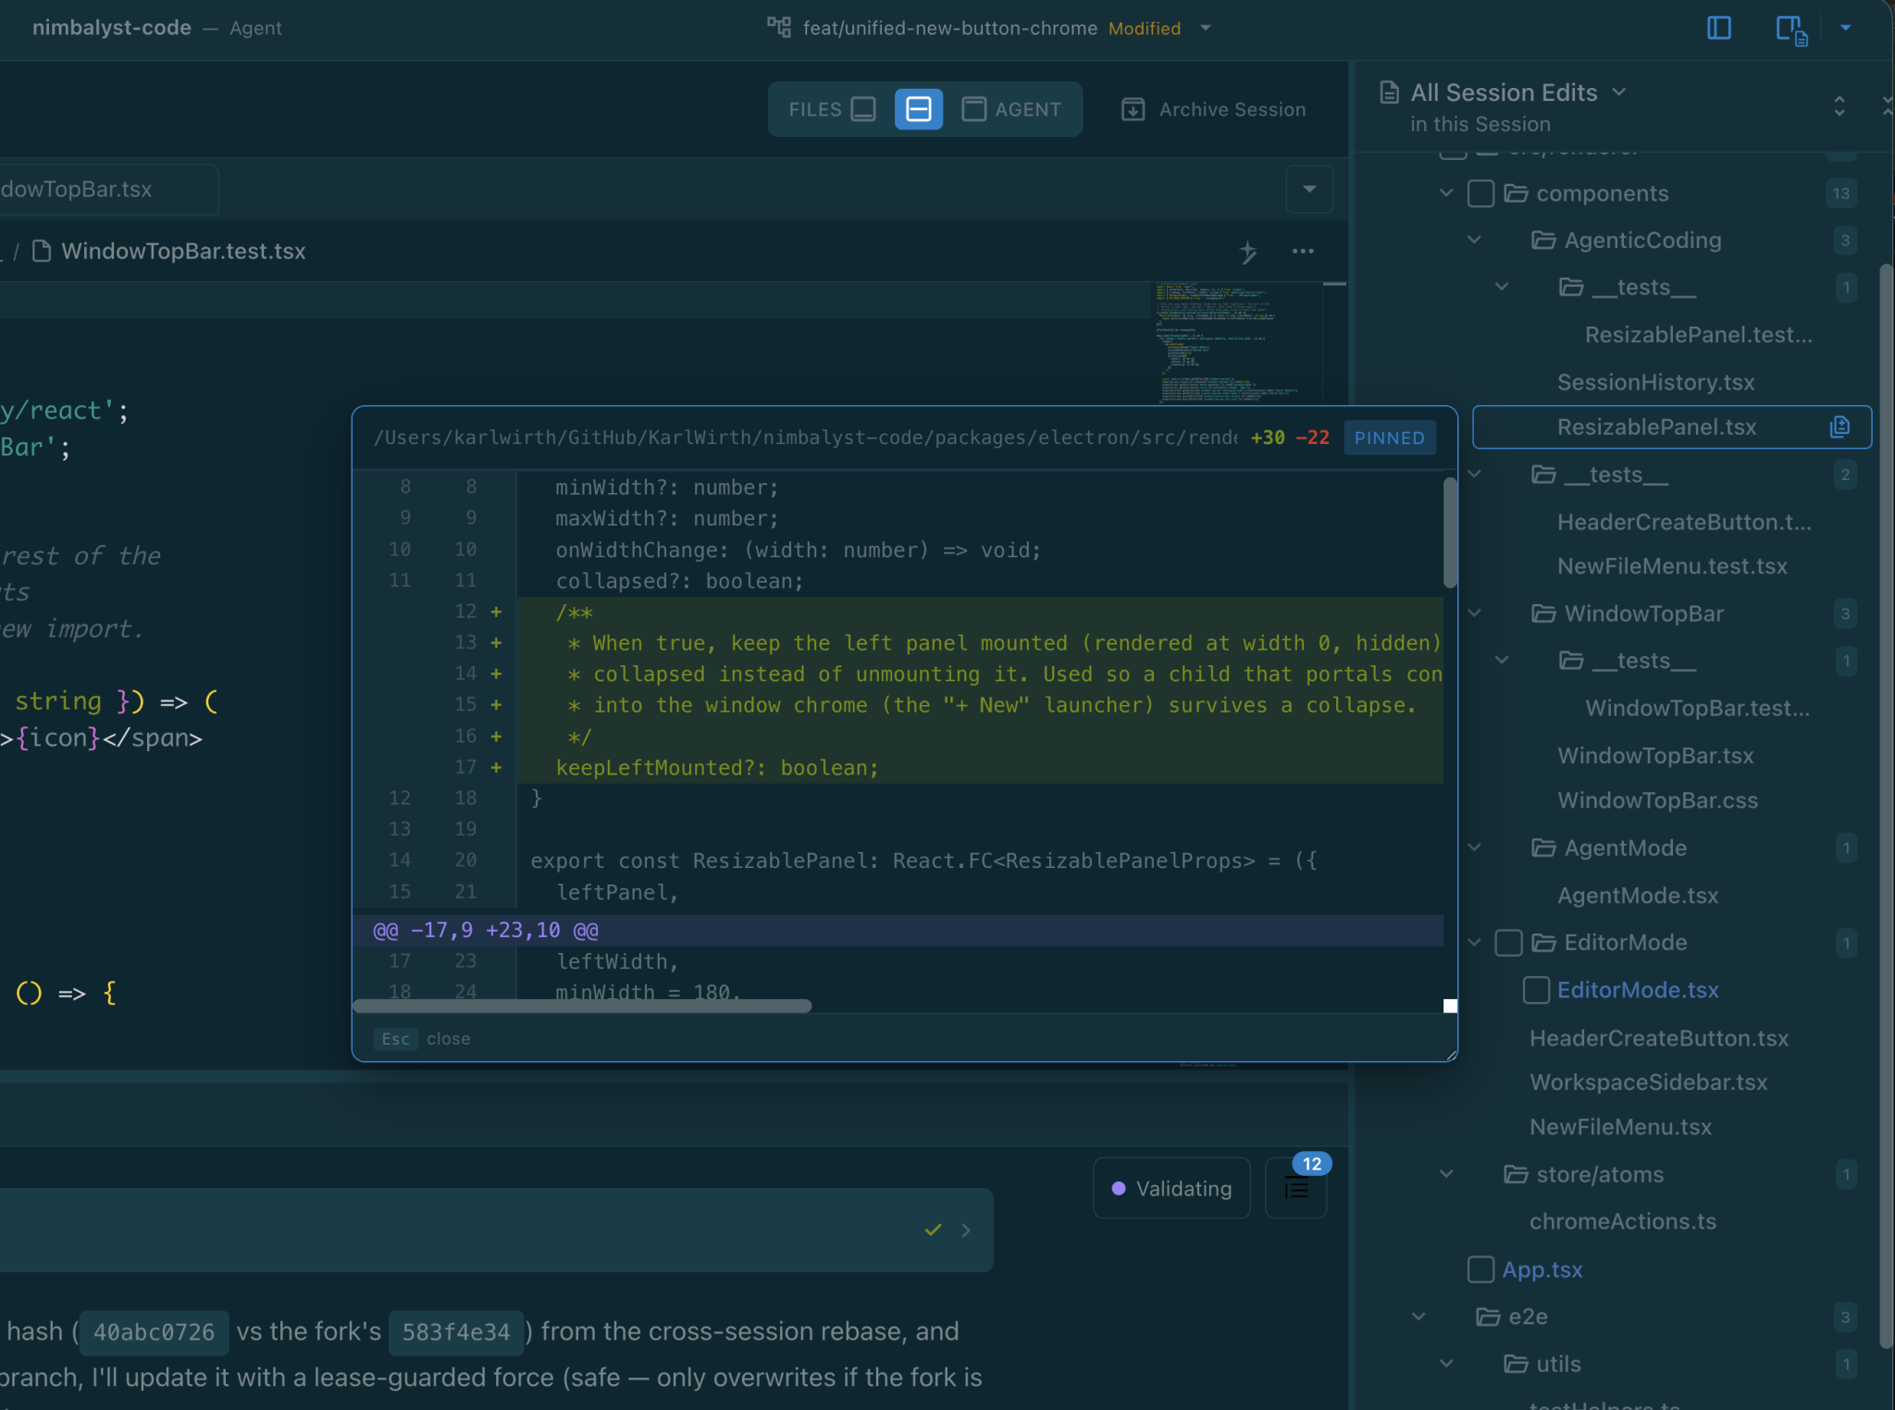Click the green checkmark in tool row
The width and height of the screenshot is (1895, 1410).
[x=933, y=1230]
